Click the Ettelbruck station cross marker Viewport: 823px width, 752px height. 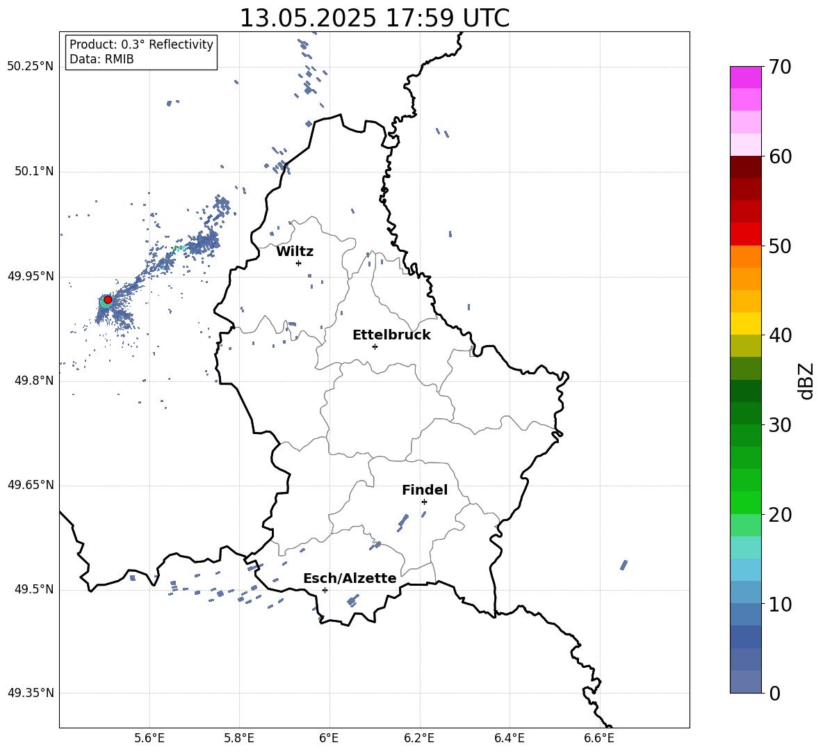[x=375, y=346]
